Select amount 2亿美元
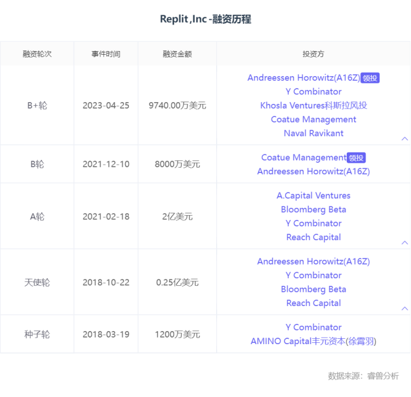 [x=177, y=216]
